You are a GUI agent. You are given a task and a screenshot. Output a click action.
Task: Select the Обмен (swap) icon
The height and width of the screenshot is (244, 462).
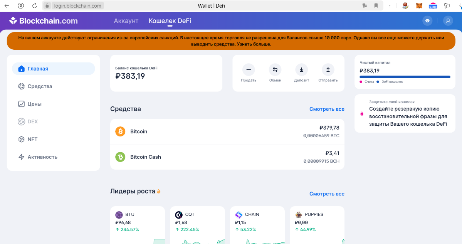[x=275, y=70]
